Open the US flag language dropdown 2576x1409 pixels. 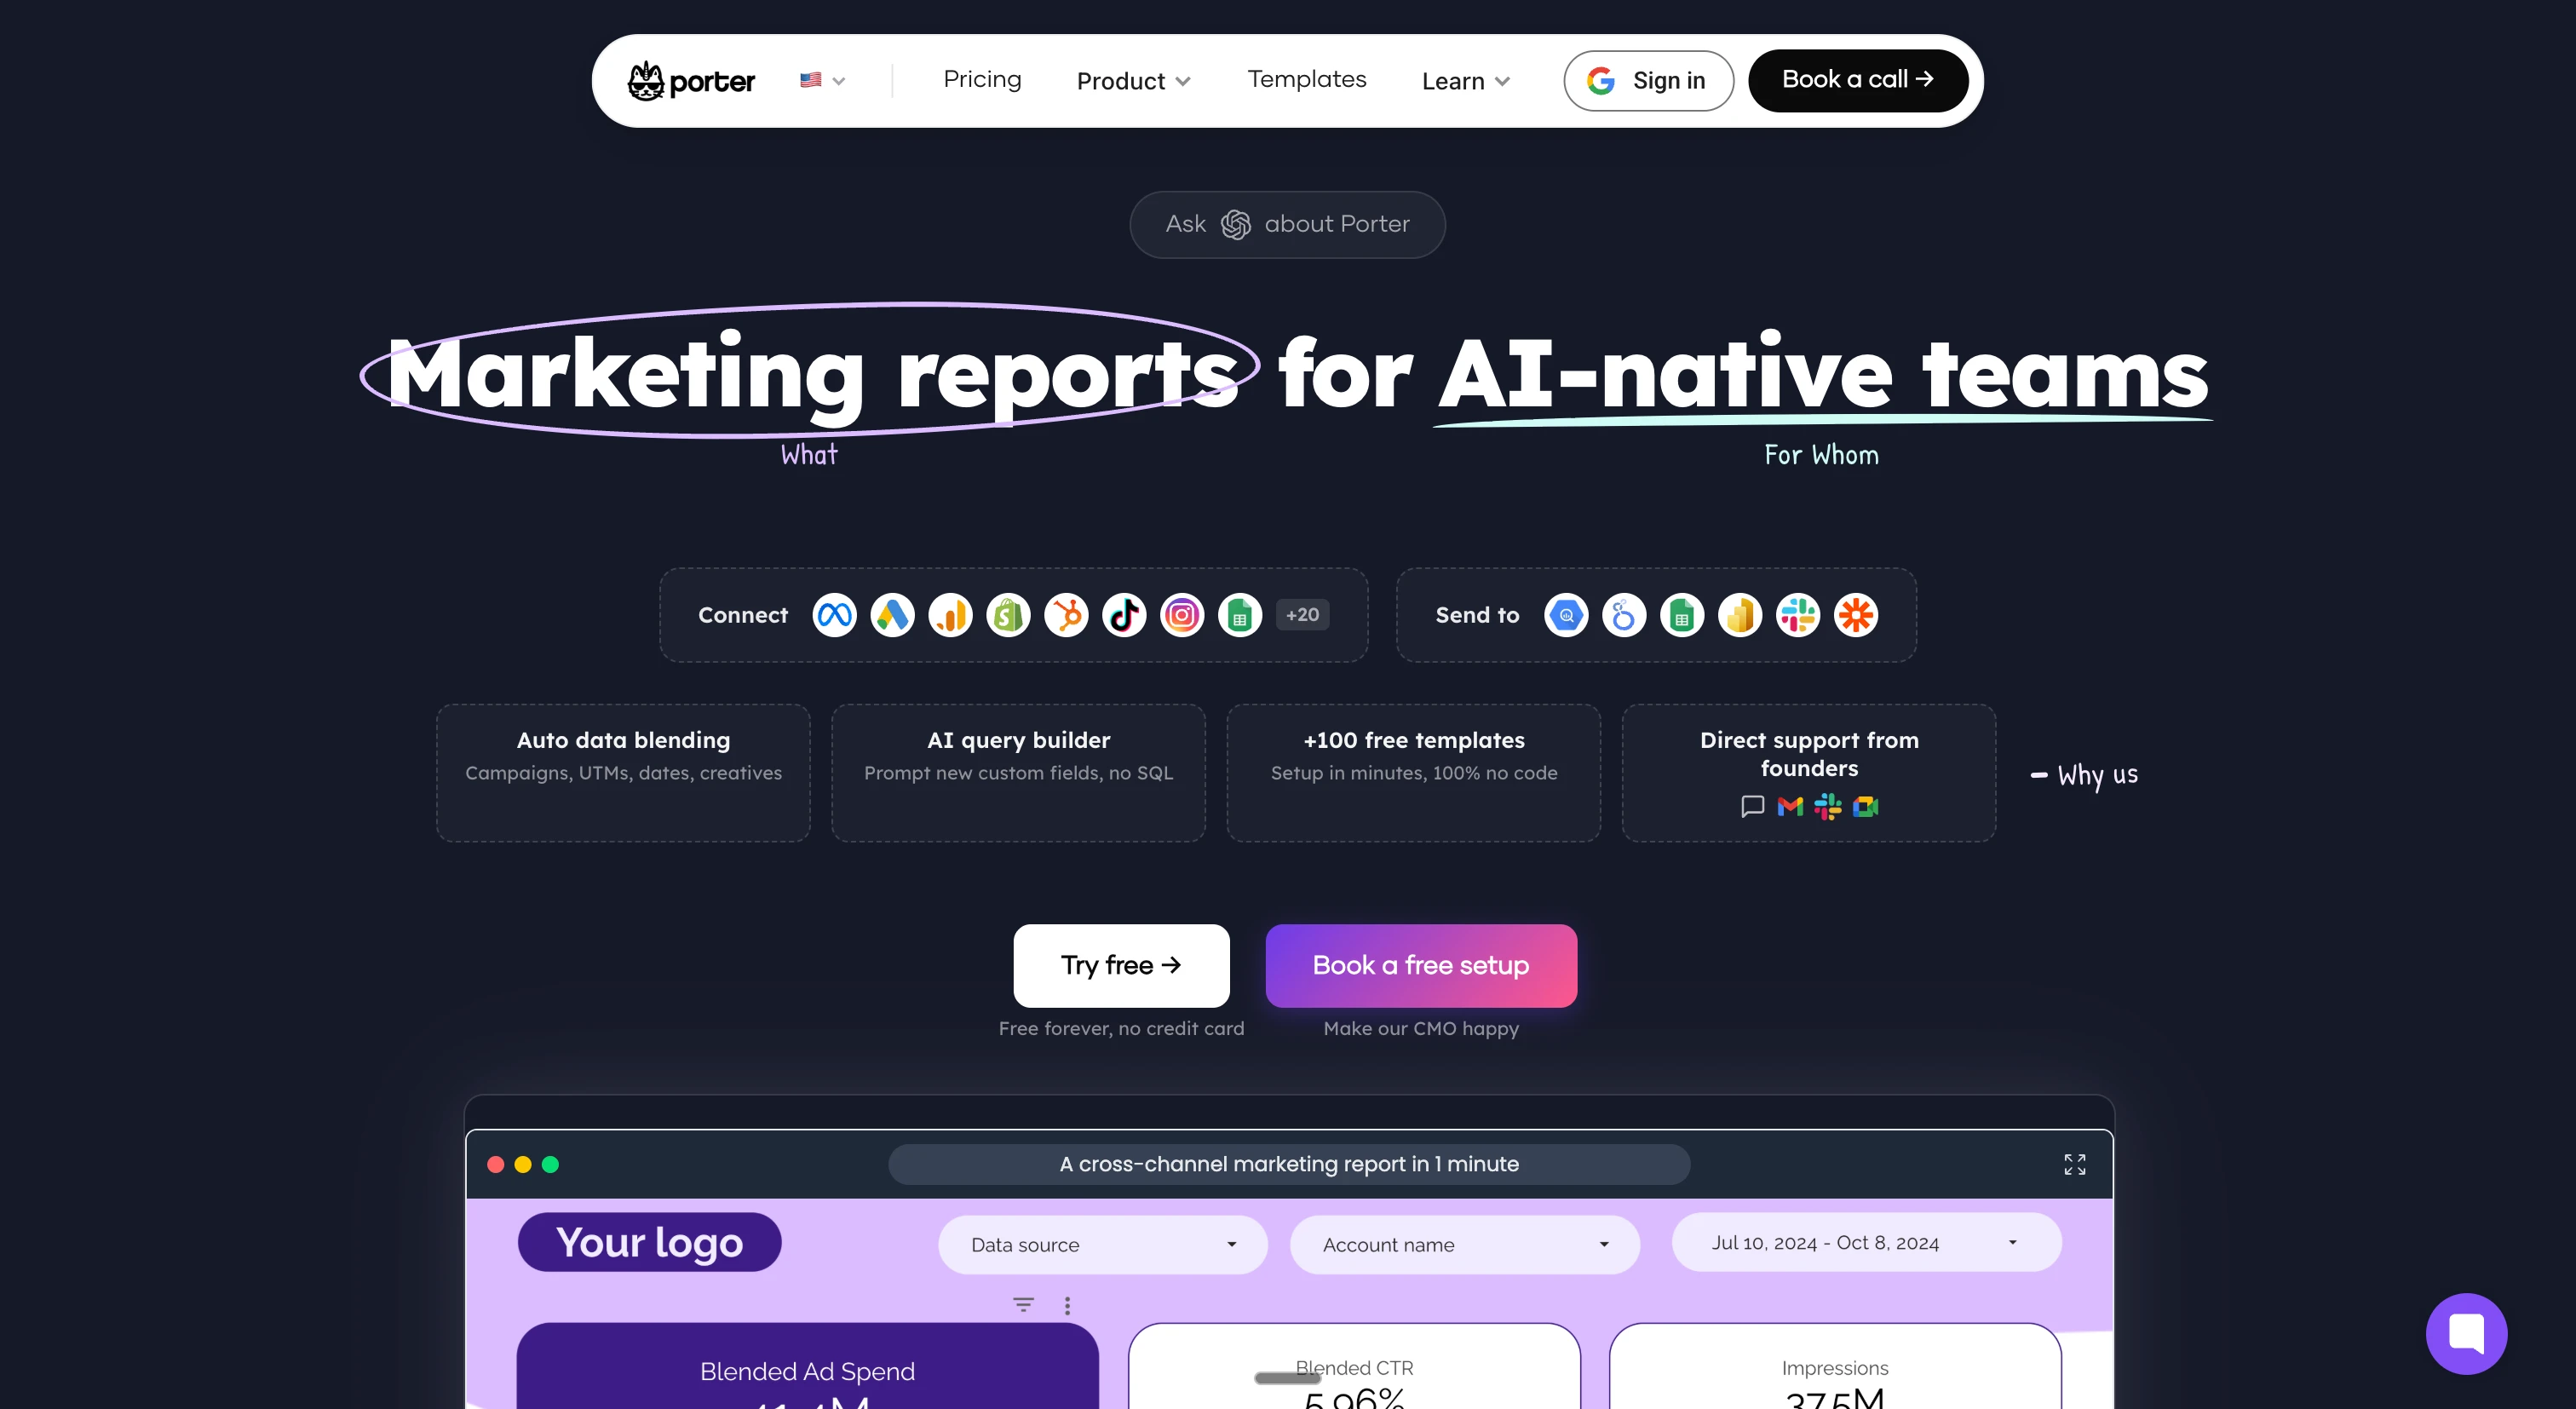click(x=822, y=80)
